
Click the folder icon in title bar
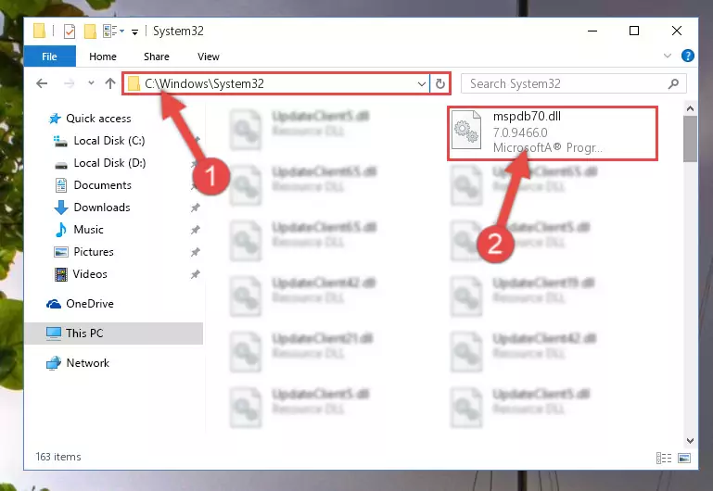(x=39, y=31)
